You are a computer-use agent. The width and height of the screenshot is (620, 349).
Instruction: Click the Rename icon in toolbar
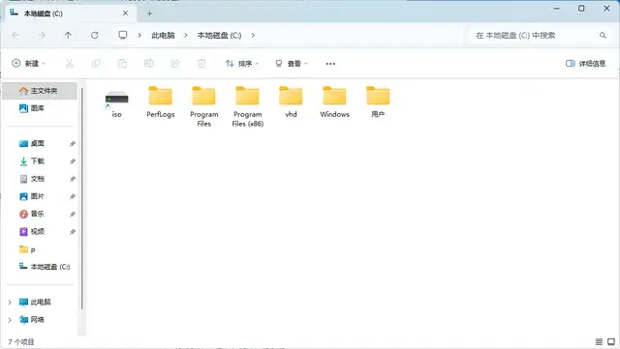click(x=148, y=63)
